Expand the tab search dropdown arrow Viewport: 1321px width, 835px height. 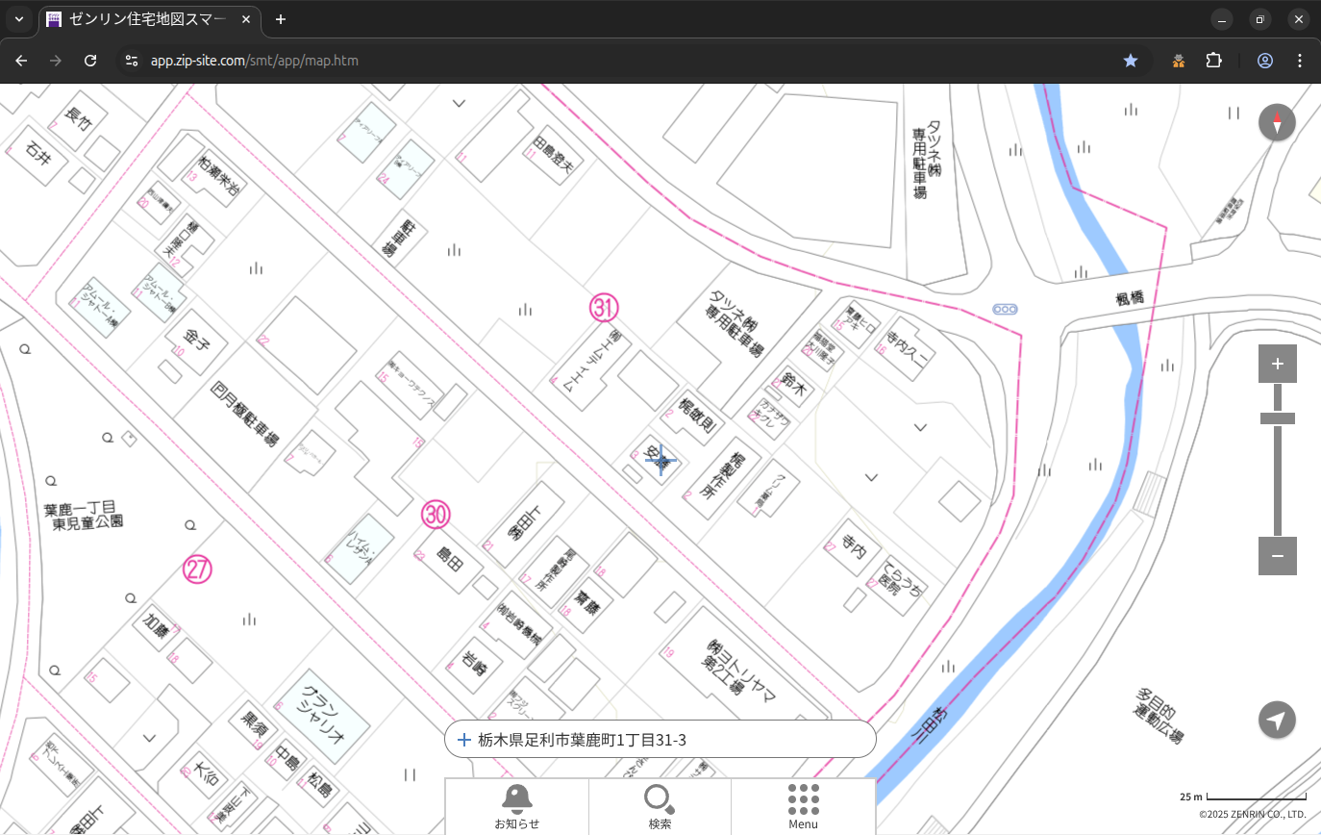(18, 19)
